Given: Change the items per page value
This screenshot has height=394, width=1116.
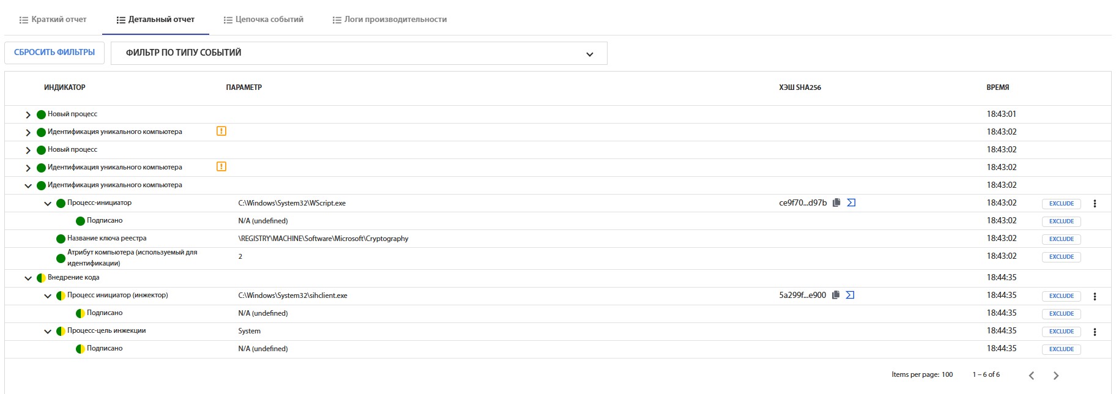Looking at the screenshot, I should point(947,374).
